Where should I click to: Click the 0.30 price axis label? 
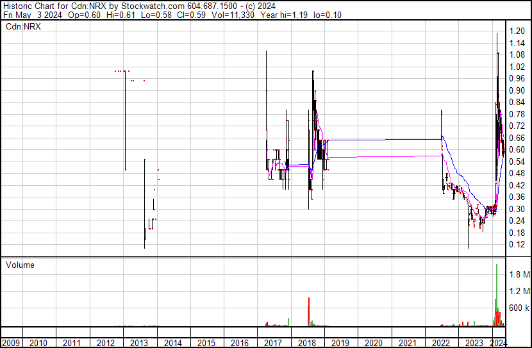(517, 209)
